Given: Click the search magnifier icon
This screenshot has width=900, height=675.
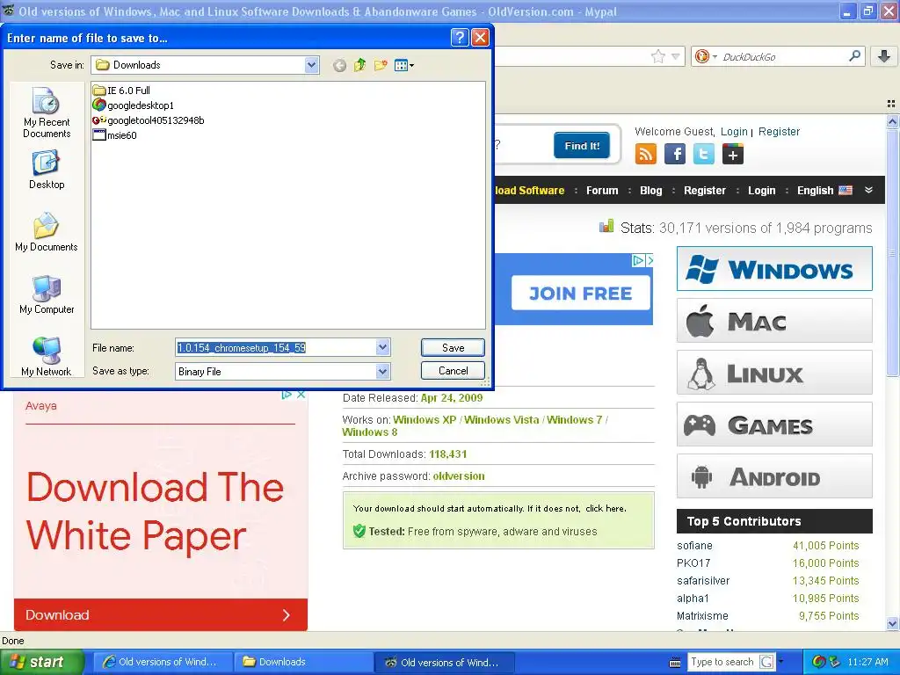Looking at the screenshot, I should (854, 55).
